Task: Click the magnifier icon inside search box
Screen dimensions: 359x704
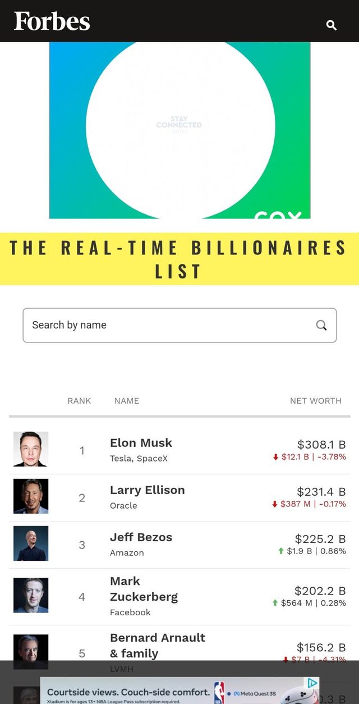Action: click(321, 325)
